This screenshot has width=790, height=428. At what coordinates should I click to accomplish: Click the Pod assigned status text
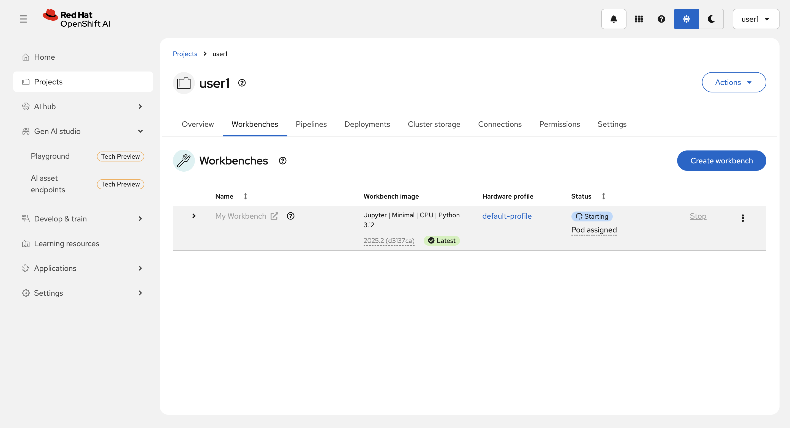click(594, 230)
